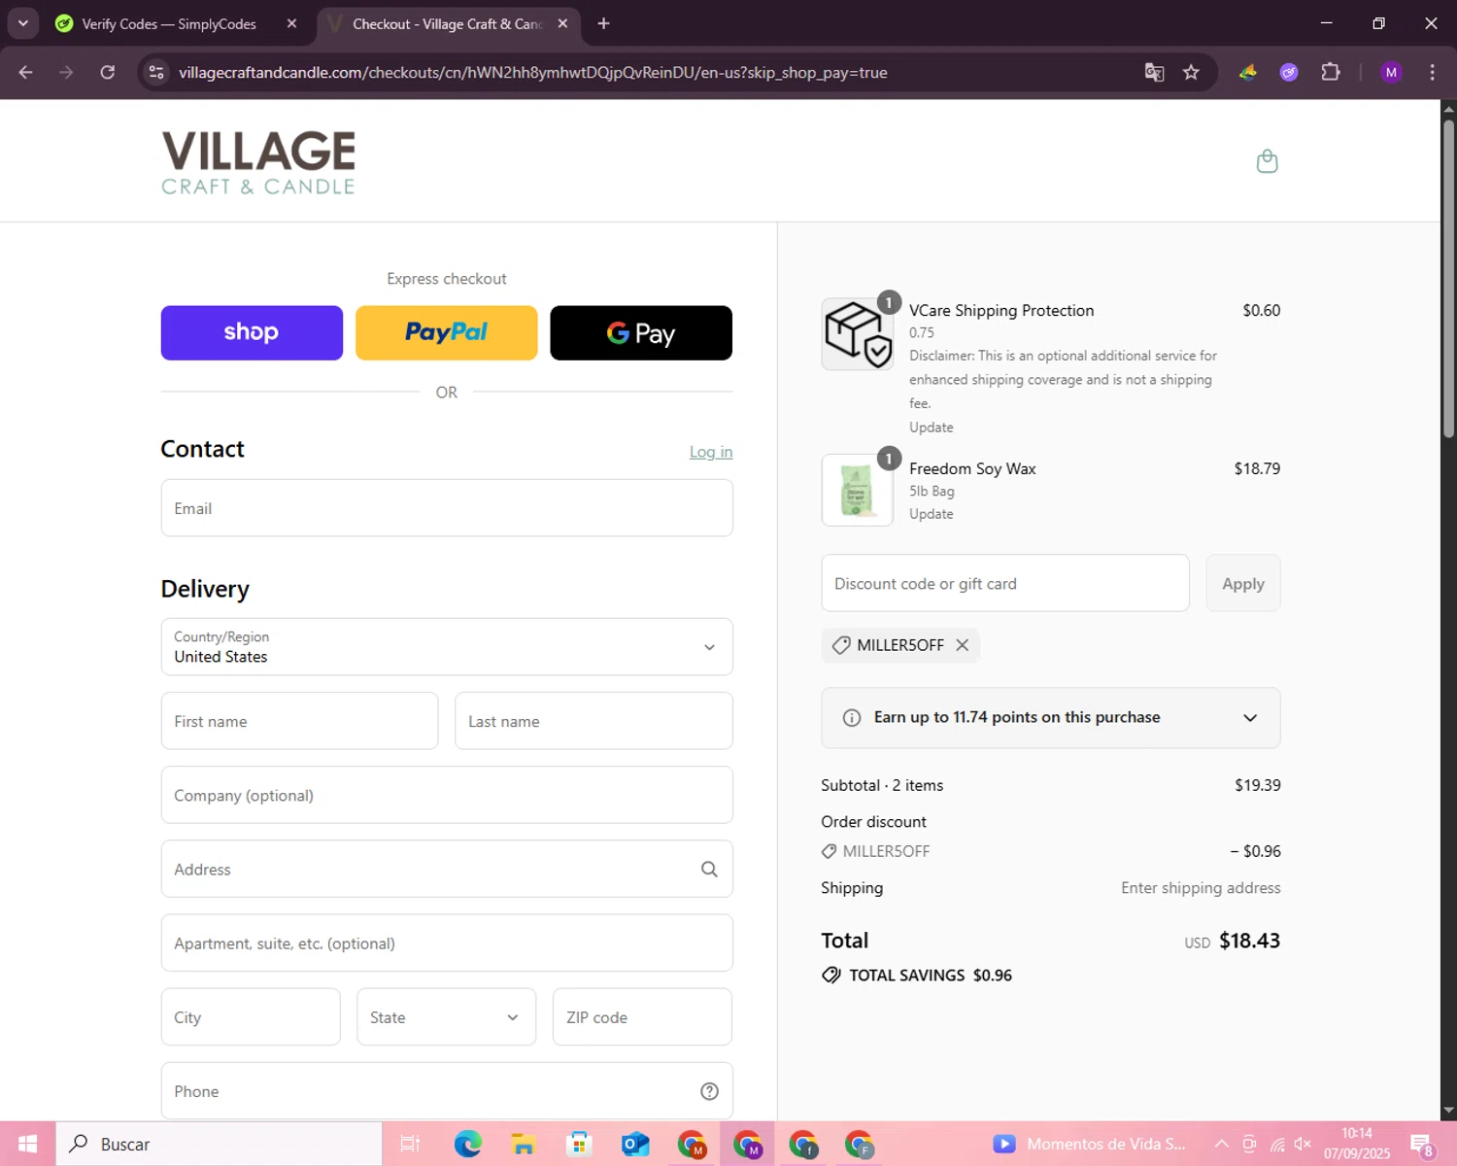The image size is (1457, 1166).
Task: Expand the Earn up to 11.74 points panel
Action: coord(1051,718)
